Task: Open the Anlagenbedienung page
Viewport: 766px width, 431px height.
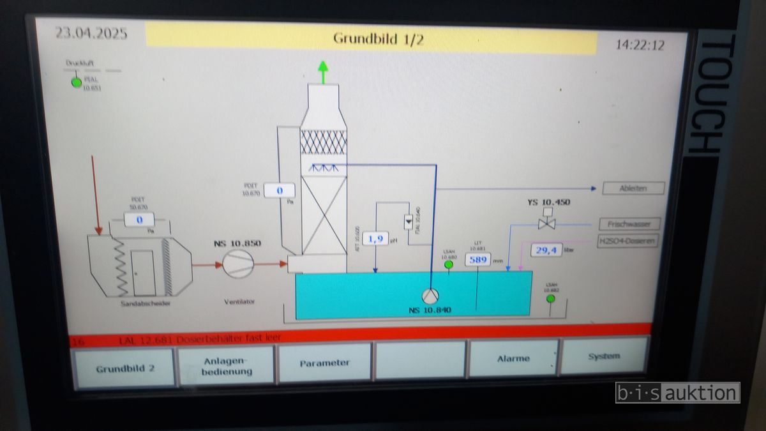Action: click(227, 366)
